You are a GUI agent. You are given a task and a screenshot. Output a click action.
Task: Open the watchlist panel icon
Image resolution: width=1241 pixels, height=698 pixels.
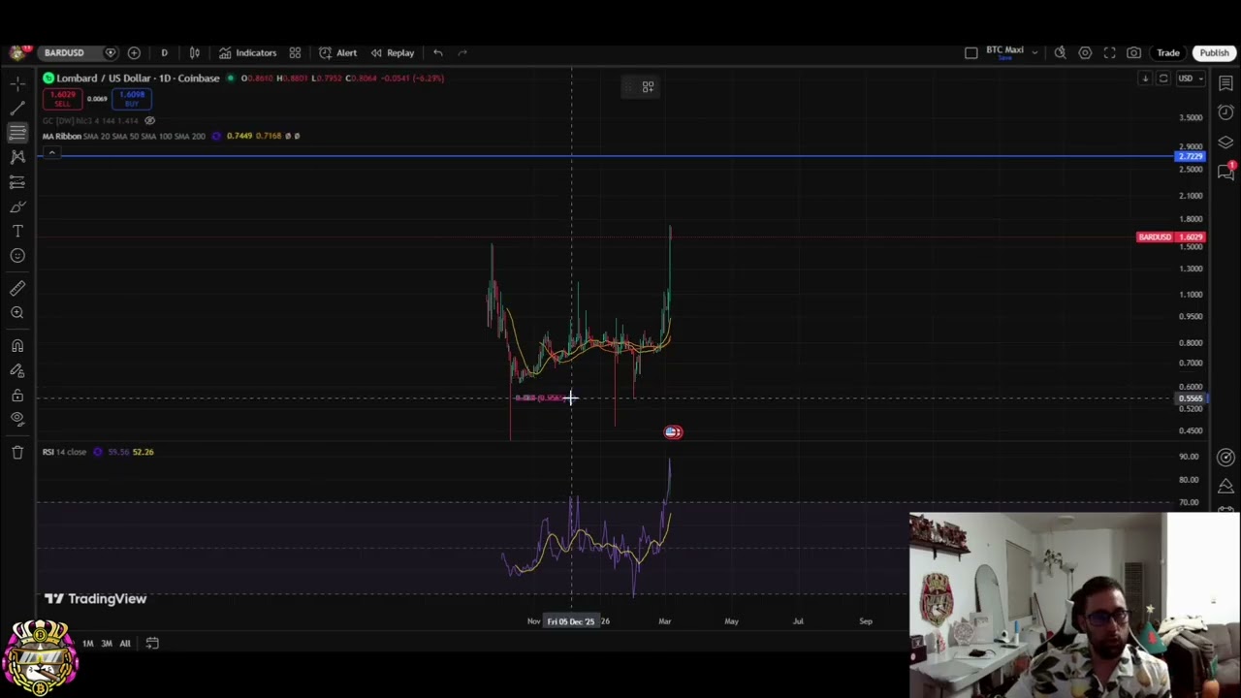1226,84
